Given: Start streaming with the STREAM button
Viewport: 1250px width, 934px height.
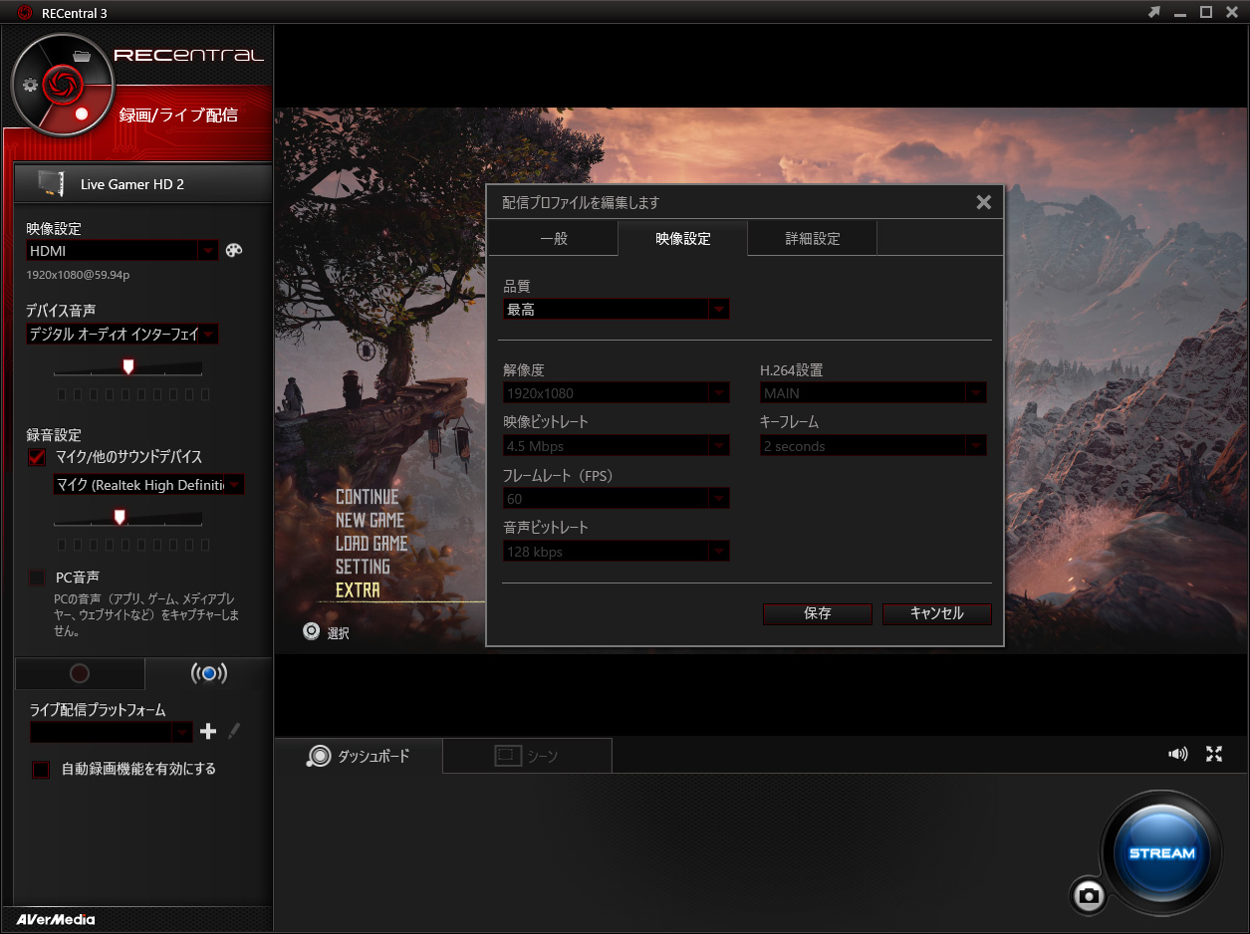Looking at the screenshot, I should tap(1161, 853).
